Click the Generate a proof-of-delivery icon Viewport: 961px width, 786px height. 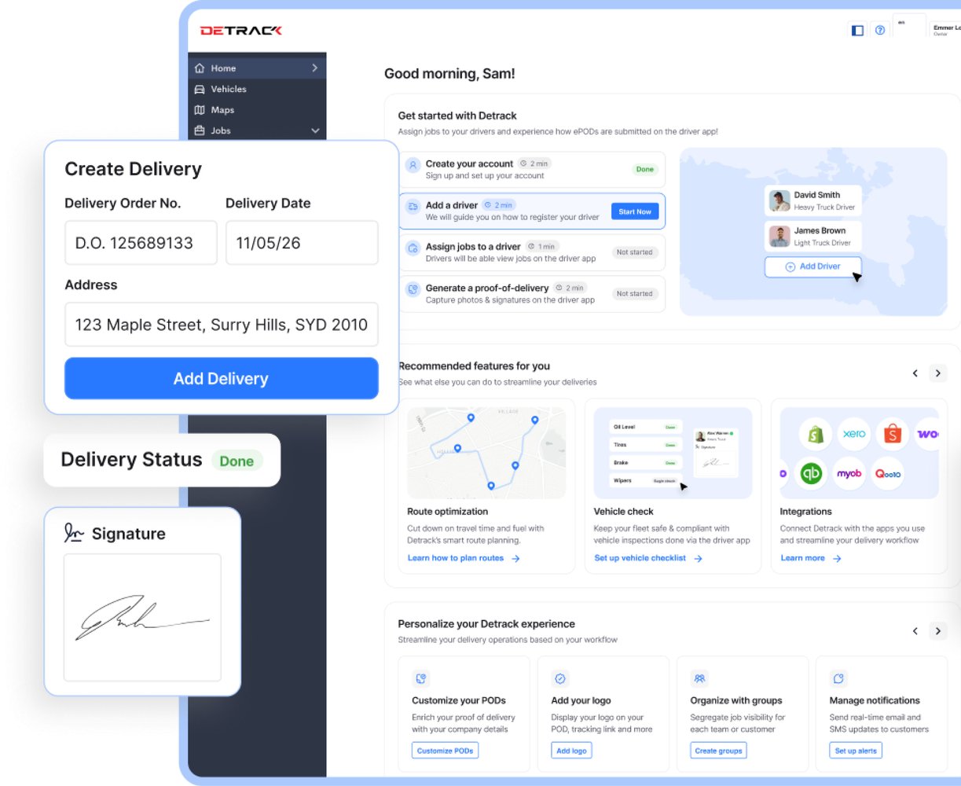pos(413,289)
